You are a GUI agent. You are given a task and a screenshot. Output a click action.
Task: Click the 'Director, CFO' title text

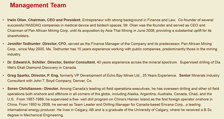click(x=54, y=44)
